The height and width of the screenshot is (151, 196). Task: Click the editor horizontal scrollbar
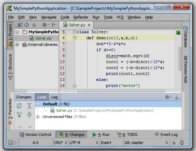coord(121,91)
